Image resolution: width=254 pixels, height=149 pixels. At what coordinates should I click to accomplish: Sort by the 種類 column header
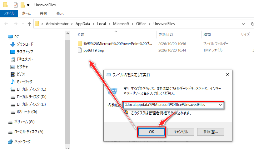[x=207, y=34]
